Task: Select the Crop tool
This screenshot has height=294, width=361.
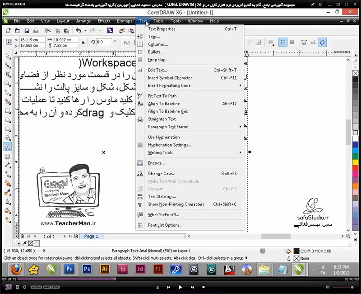Action: pos(8,74)
